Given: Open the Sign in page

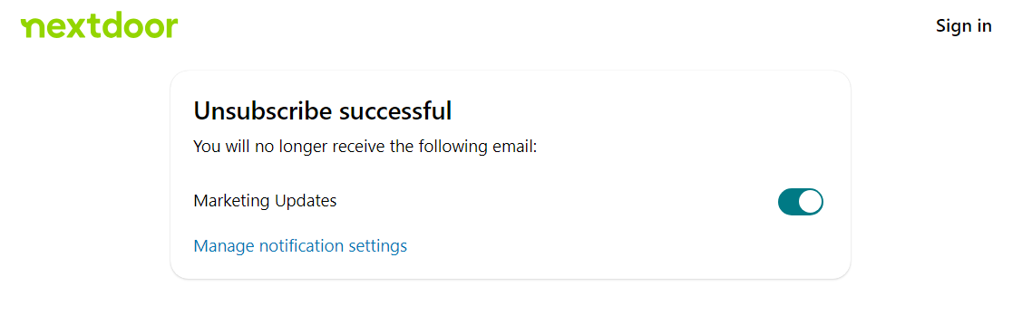Looking at the screenshot, I should (964, 25).
